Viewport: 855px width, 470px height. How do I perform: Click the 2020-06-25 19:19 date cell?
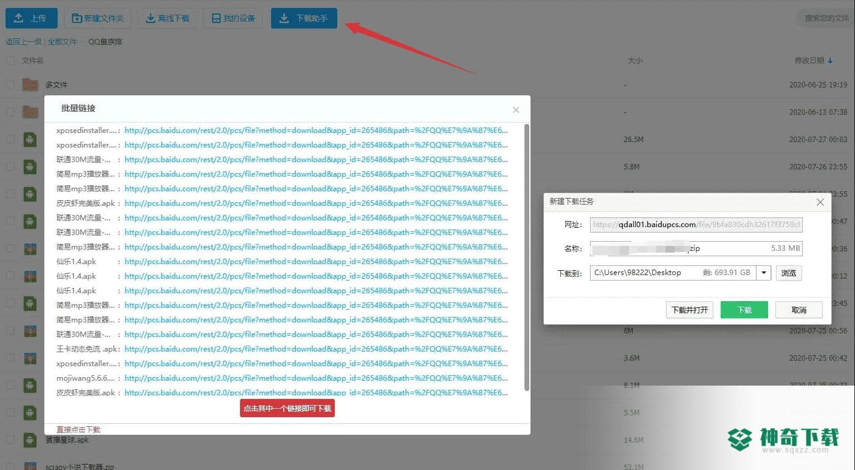(818, 85)
